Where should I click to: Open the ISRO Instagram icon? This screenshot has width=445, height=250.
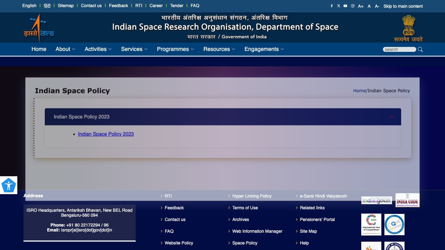point(353,6)
